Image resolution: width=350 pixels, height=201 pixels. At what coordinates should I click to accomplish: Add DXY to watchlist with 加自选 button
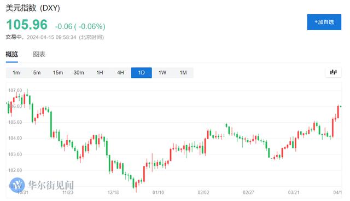(x=324, y=22)
